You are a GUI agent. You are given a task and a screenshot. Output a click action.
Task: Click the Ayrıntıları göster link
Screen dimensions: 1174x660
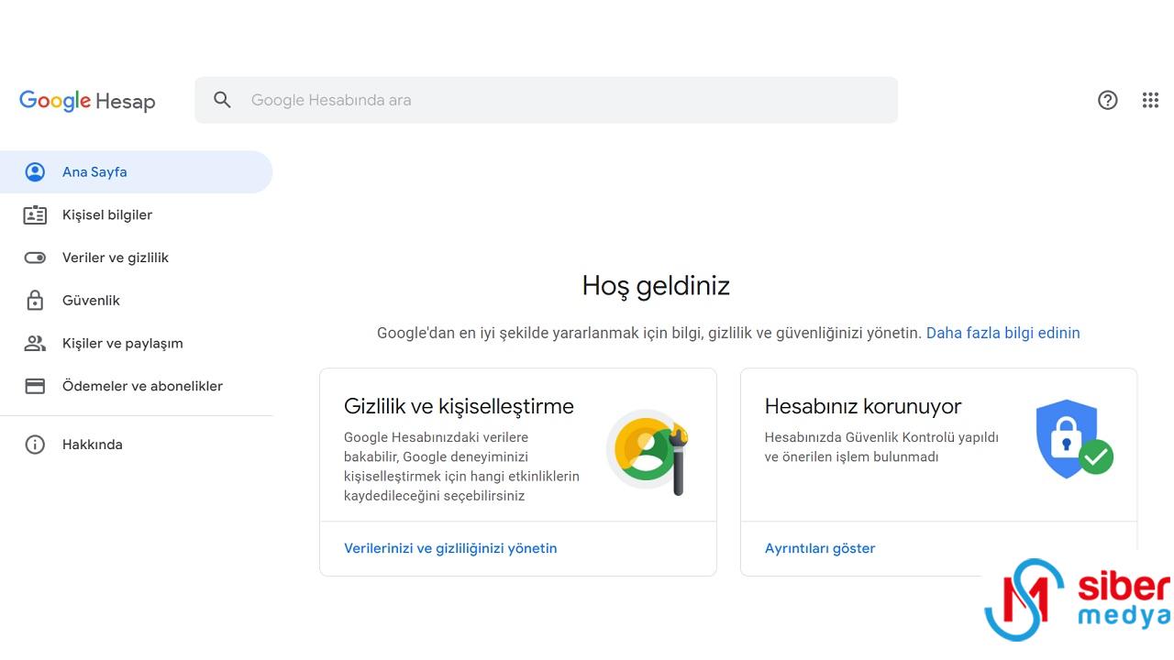pyautogui.click(x=820, y=548)
